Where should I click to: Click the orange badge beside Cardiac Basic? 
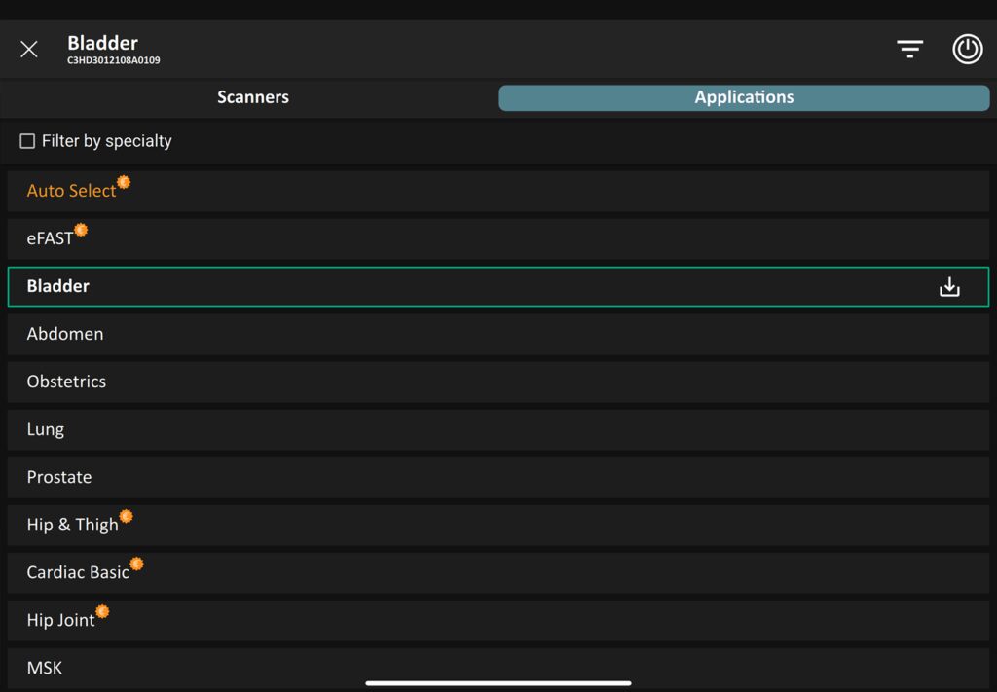137,564
